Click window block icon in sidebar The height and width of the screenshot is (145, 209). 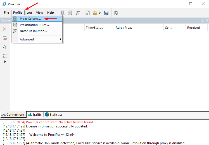(x=5, y=38)
